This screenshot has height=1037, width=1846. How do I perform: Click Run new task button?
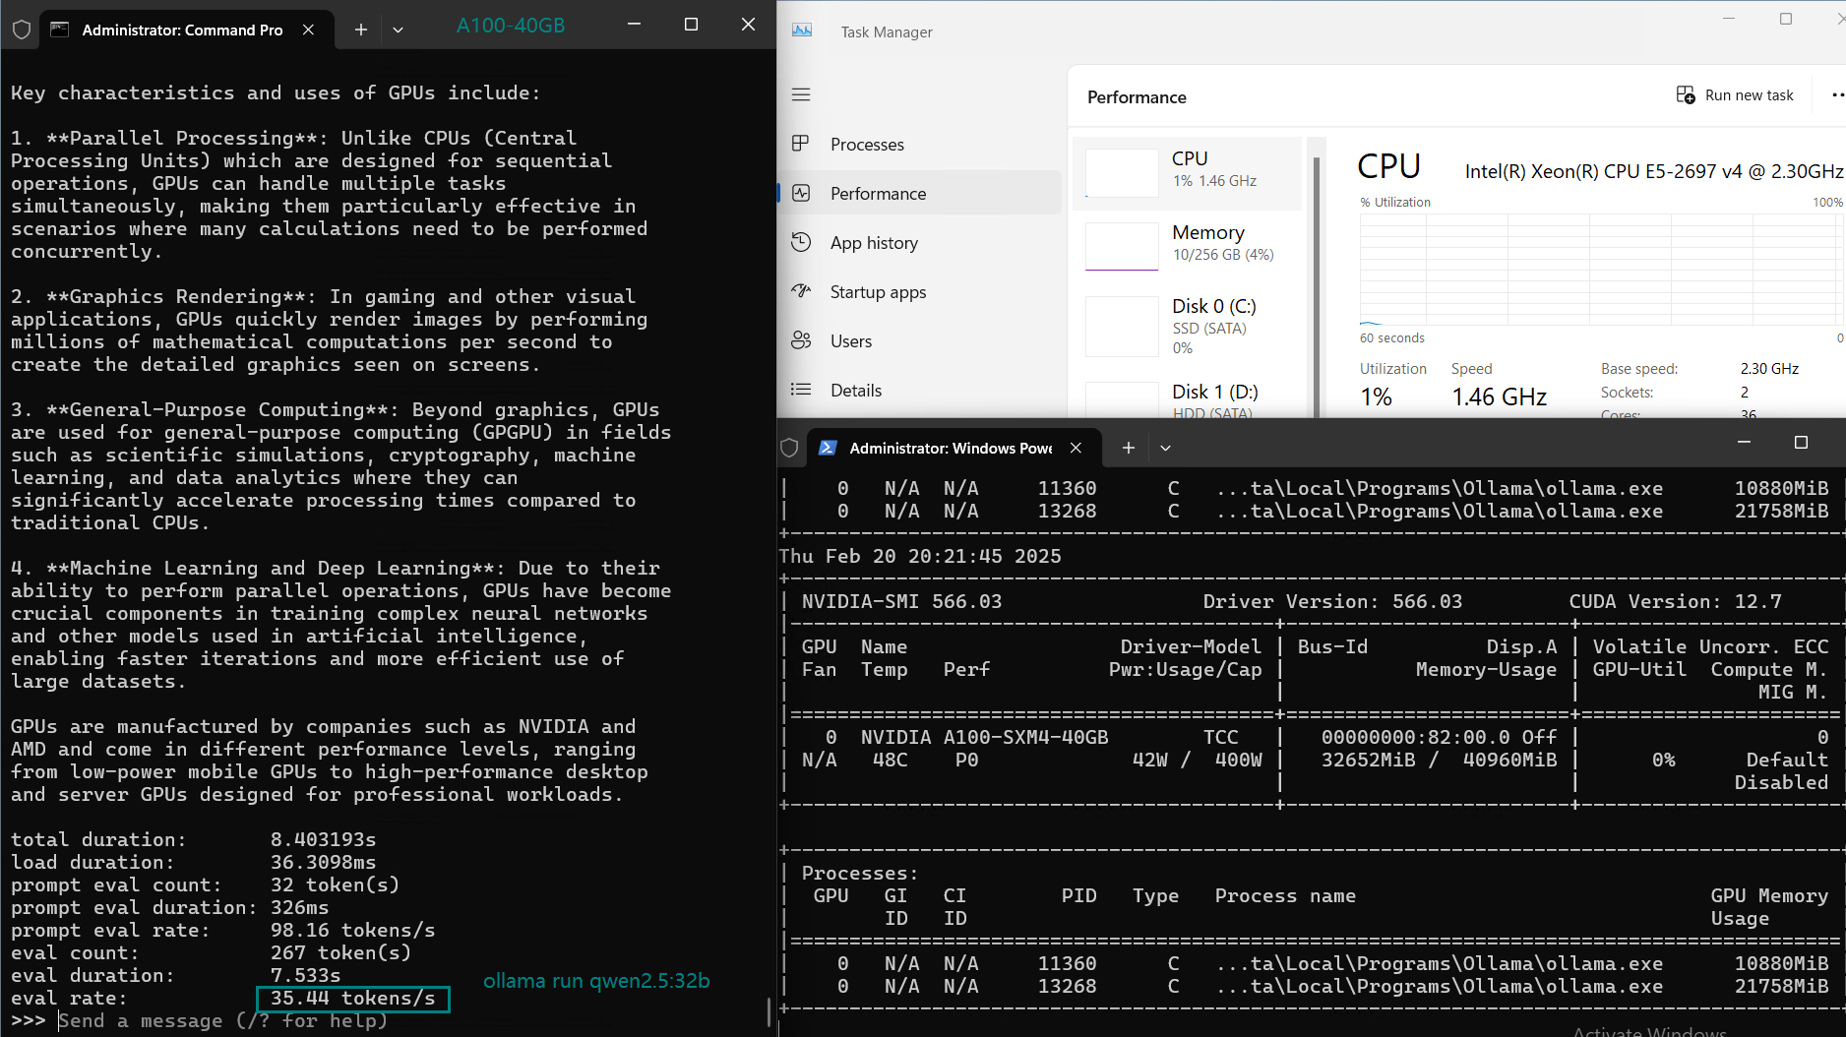[x=1735, y=95]
